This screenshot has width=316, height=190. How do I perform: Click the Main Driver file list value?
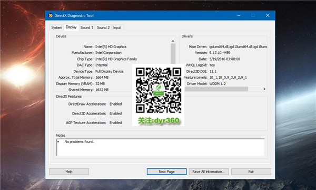pos(238,46)
